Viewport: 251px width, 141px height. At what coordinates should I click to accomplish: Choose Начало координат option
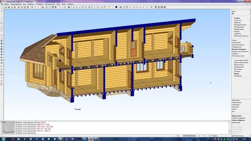pos(239,118)
